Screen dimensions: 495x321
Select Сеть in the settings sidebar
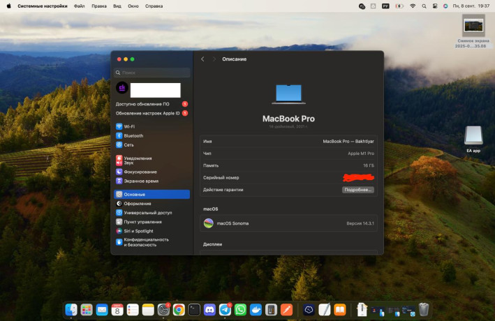point(152,145)
